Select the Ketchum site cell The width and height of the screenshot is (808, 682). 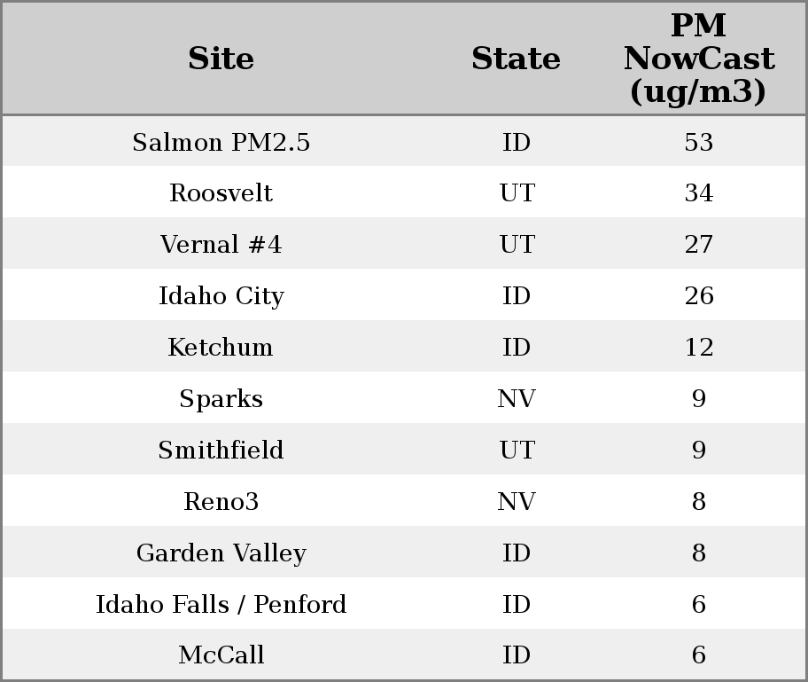tap(221, 348)
